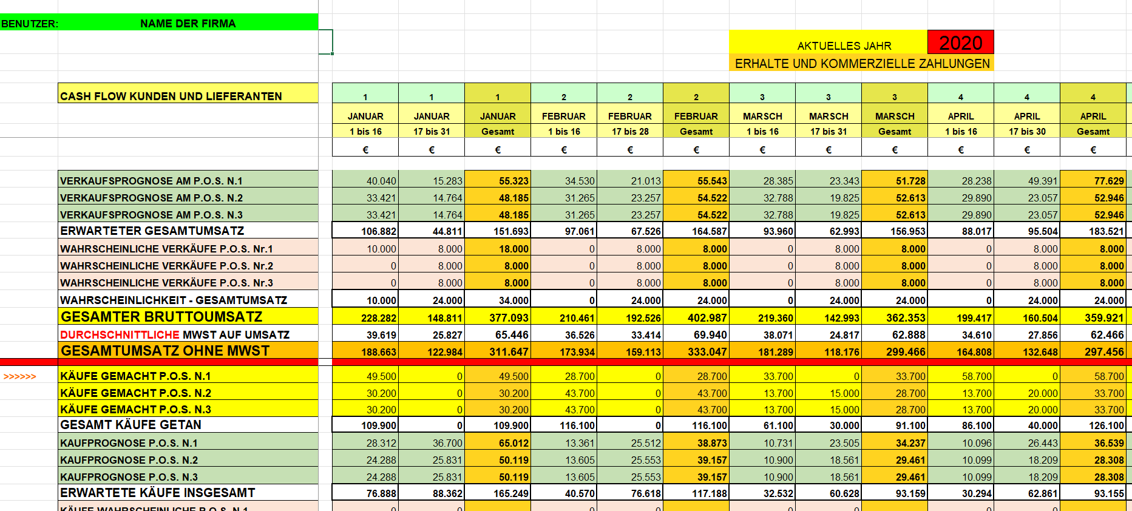Select the WAHRSCHEINLICHKEIT - GESAMTUMSATZ row label

tap(174, 300)
